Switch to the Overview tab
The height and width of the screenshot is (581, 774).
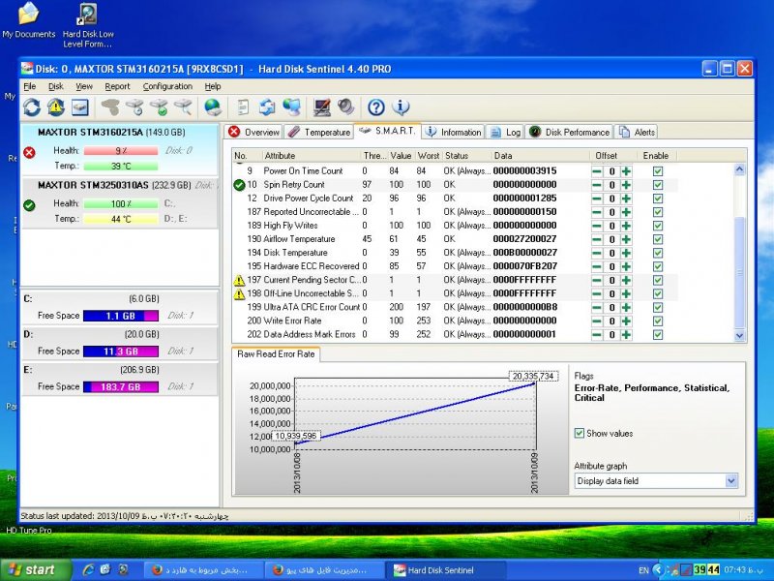click(253, 132)
